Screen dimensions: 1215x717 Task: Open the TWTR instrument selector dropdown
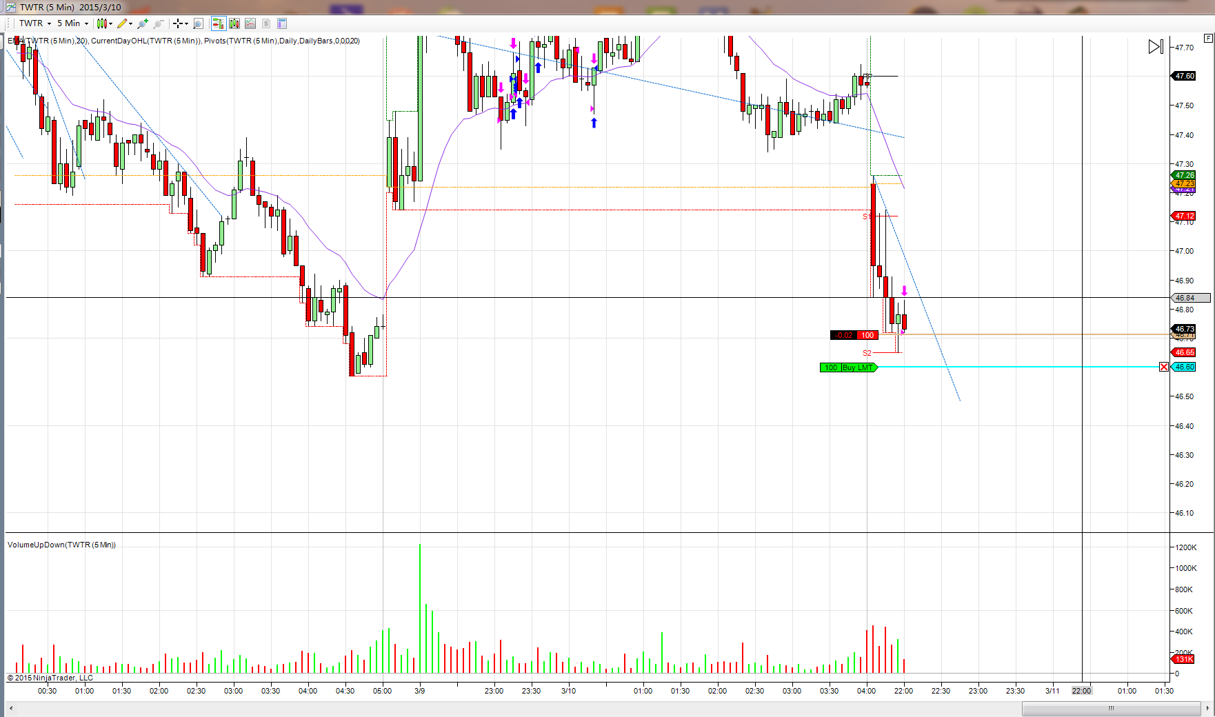(35, 23)
